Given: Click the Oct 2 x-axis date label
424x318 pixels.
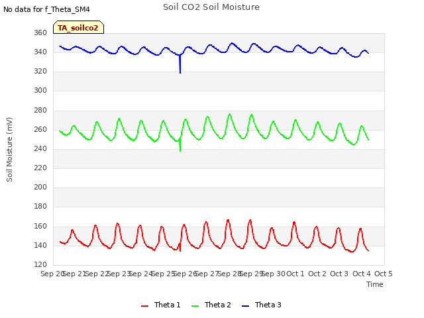Looking at the screenshot, I should (317, 274).
